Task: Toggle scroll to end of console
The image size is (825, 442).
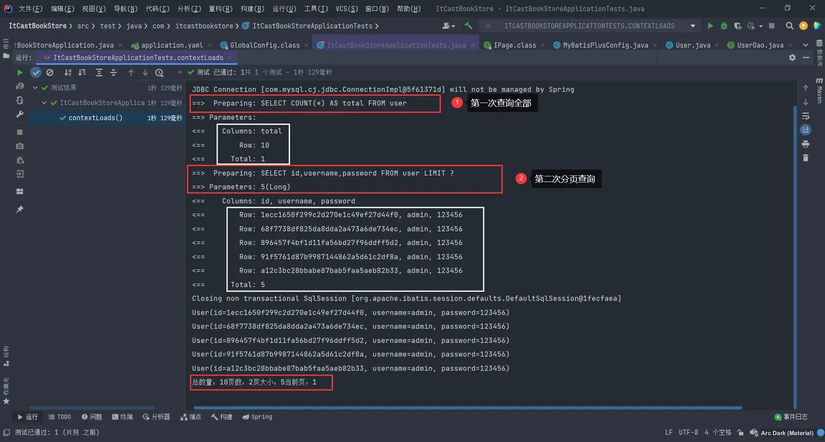Action: 806,129
